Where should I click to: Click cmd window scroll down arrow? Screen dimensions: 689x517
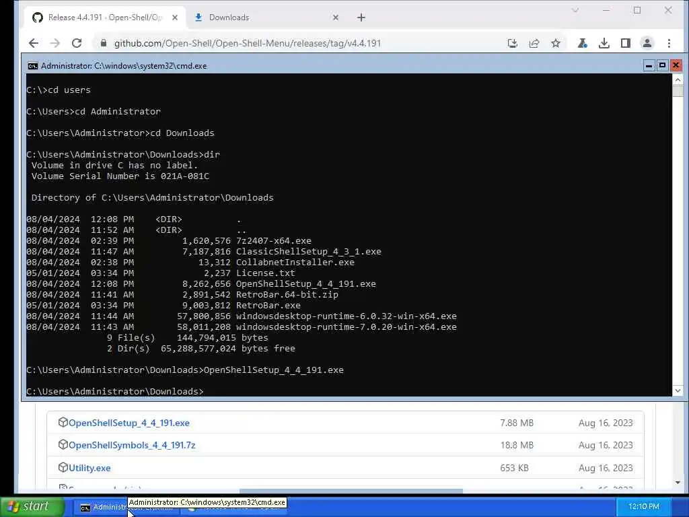coord(678,390)
